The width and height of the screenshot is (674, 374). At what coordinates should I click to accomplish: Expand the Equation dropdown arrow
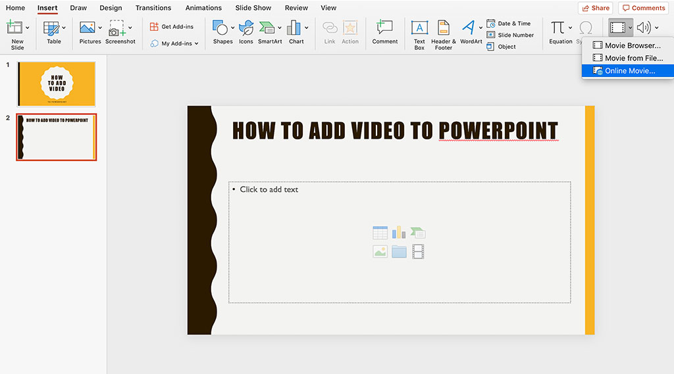pos(571,28)
